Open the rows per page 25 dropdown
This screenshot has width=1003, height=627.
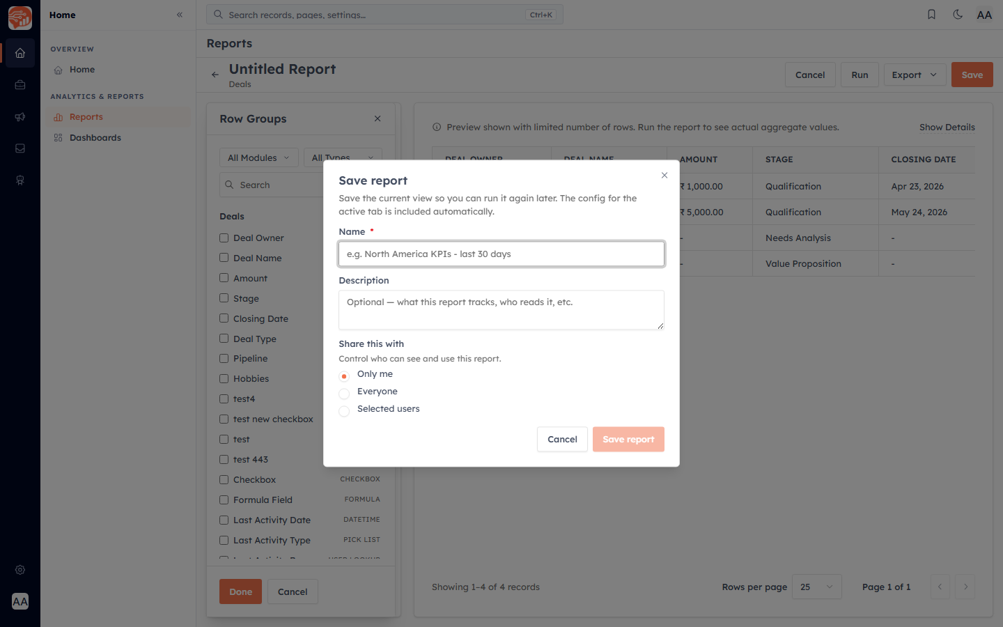coord(816,587)
